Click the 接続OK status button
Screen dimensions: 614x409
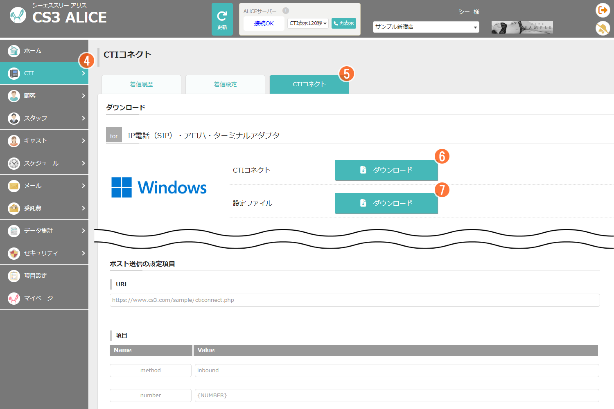click(264, 23)
